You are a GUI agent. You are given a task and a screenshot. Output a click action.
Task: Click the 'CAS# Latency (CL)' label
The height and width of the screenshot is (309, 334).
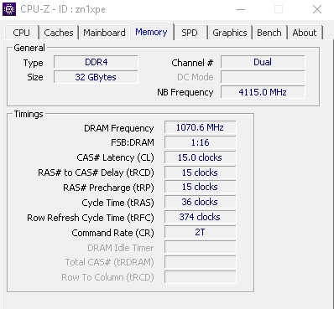115,157
